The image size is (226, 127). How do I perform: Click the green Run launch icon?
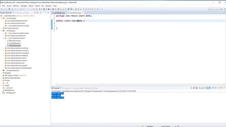tap(44, 9)
